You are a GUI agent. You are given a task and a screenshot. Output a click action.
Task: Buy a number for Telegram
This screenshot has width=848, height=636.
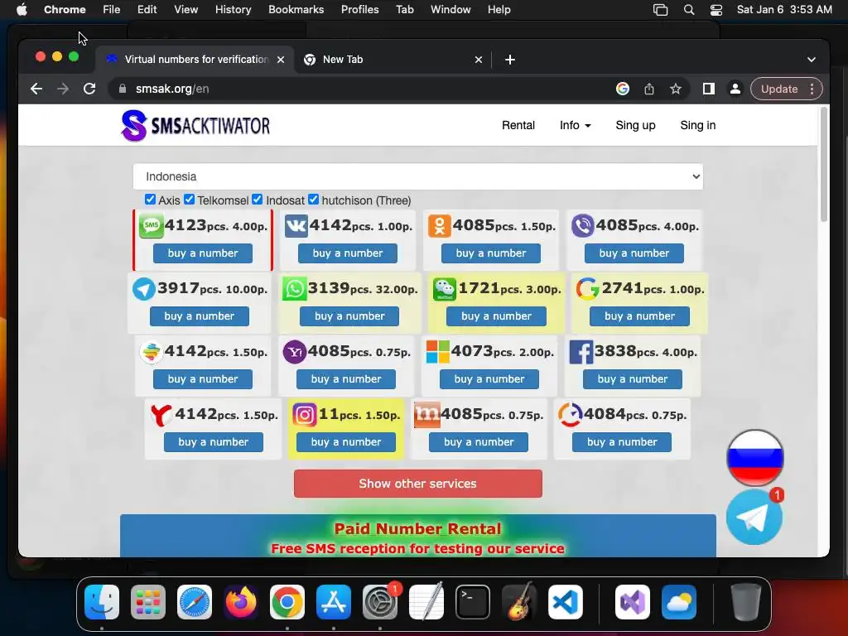click(x=199, y=316)
